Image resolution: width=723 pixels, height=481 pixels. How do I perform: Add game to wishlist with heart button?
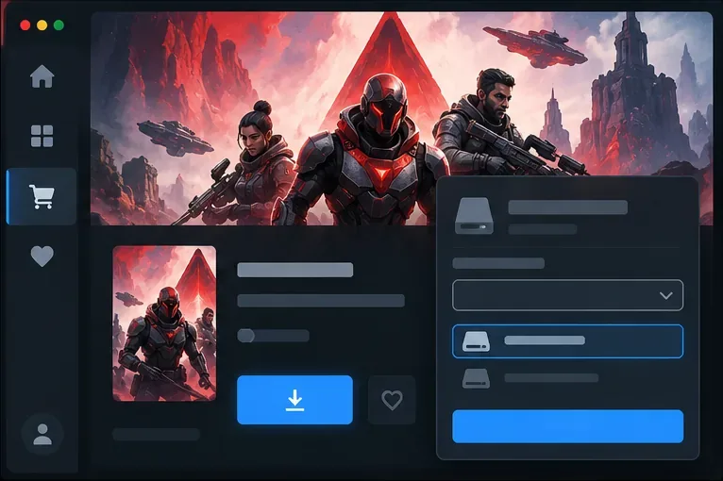[x=392, y=400]
